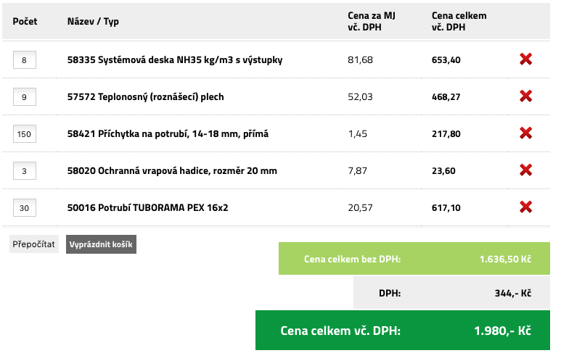Click the Název / Typ column header
The image size is (561, 361).
[93, 21]
